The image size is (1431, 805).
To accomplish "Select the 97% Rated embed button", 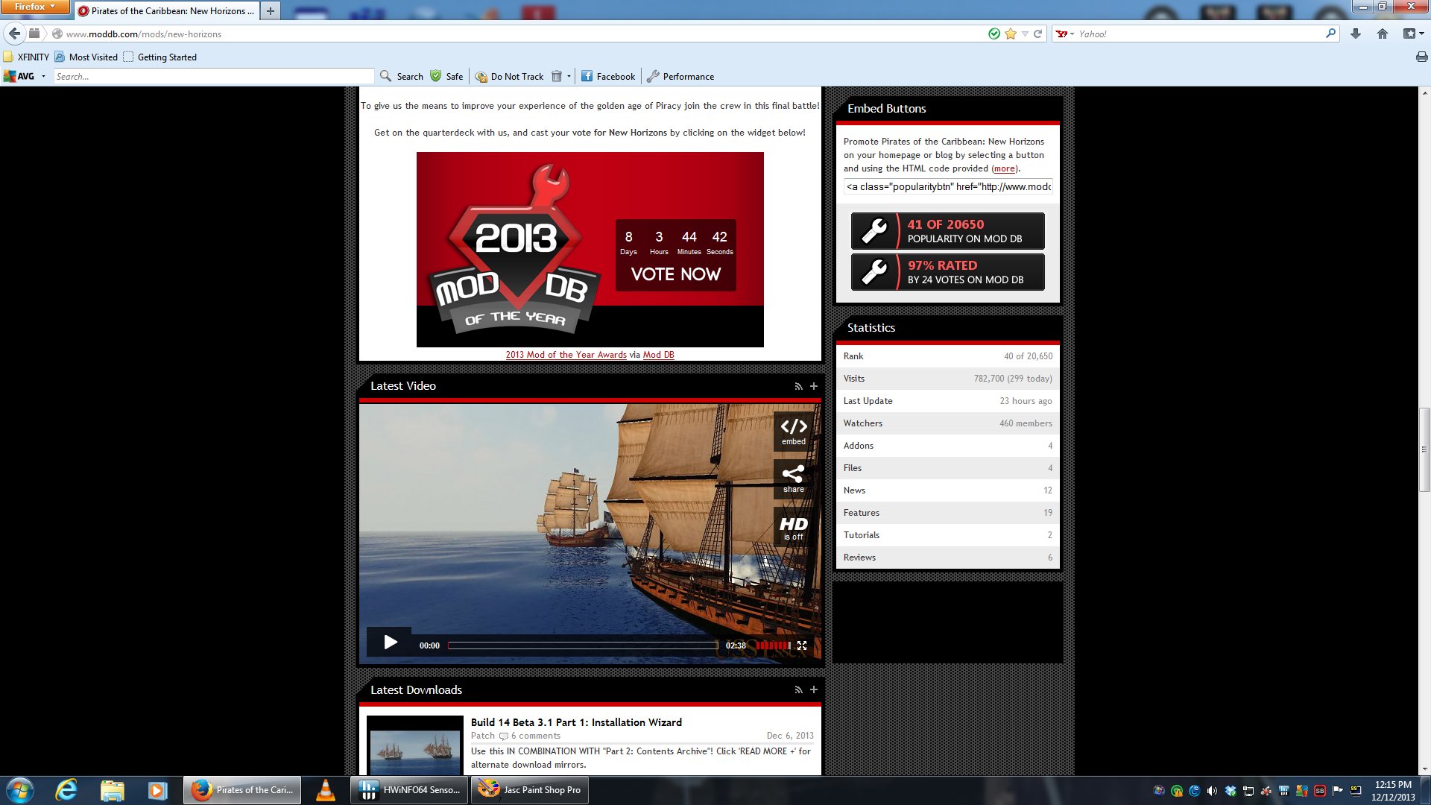I will click(x=948, y=272).
